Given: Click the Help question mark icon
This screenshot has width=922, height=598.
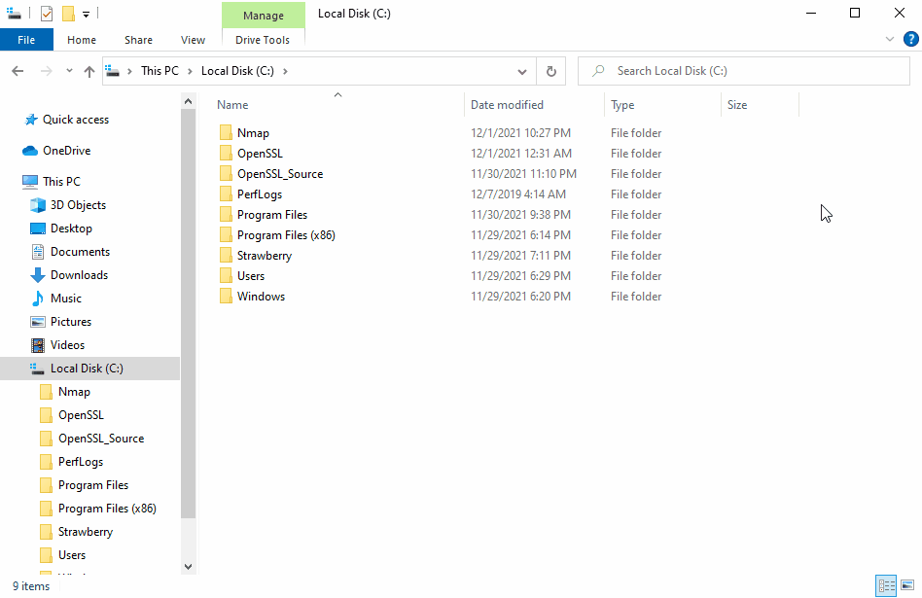Looking at the screenshot, I should 910,40.
